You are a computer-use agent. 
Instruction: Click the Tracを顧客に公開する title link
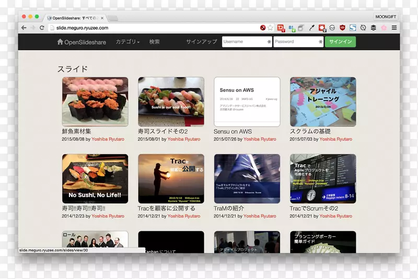[167, 208]
